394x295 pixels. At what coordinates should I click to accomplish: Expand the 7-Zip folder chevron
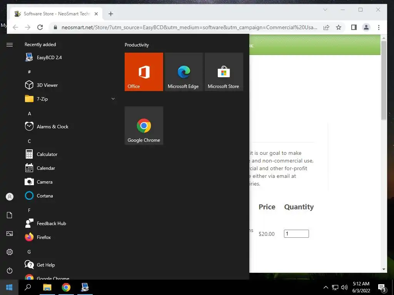point(113,99)
